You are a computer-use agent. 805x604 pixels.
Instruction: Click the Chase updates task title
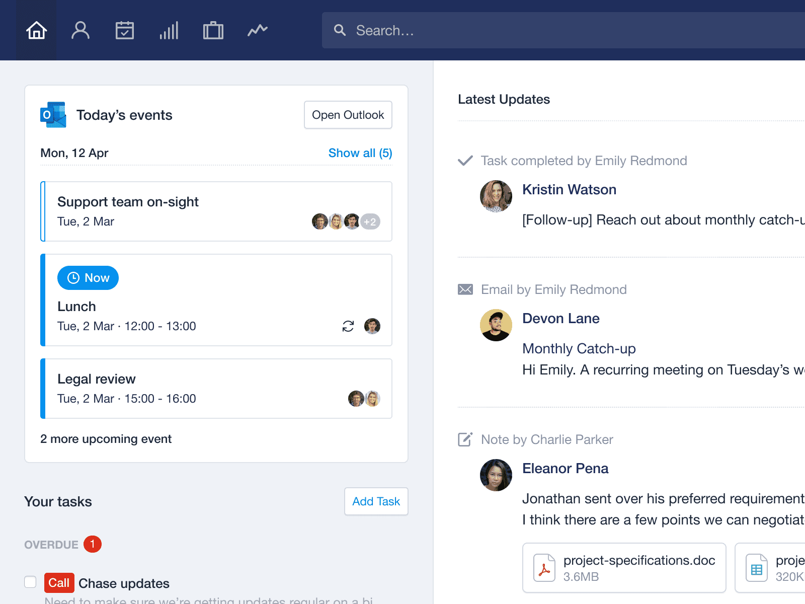pos(124,583)
